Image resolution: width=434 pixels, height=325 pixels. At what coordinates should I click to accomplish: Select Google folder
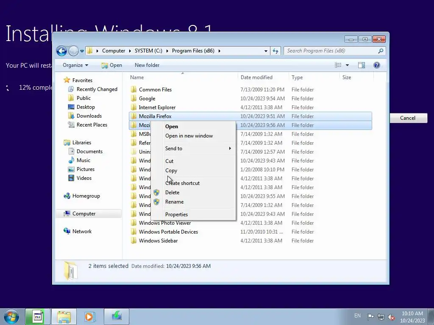[250, 98]
